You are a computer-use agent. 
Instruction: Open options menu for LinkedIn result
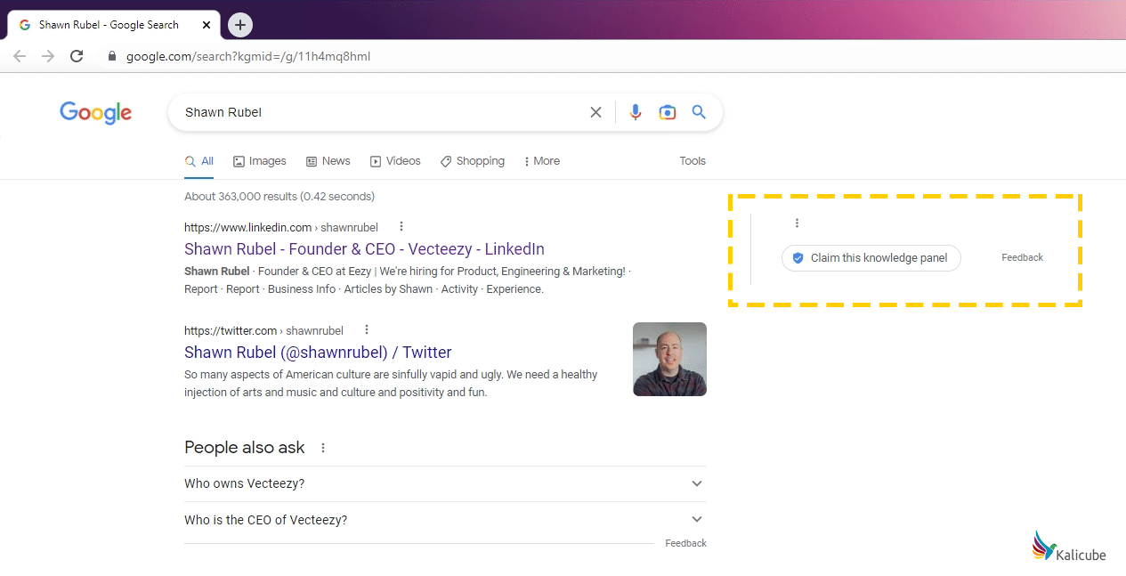click(x=401, y=226)
